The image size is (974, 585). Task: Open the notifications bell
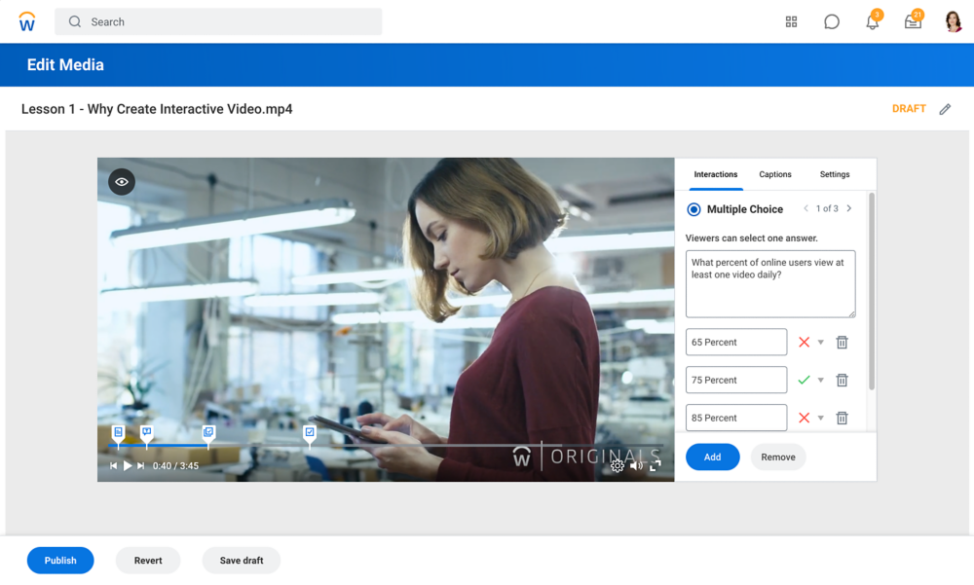(x=872, y=21)
